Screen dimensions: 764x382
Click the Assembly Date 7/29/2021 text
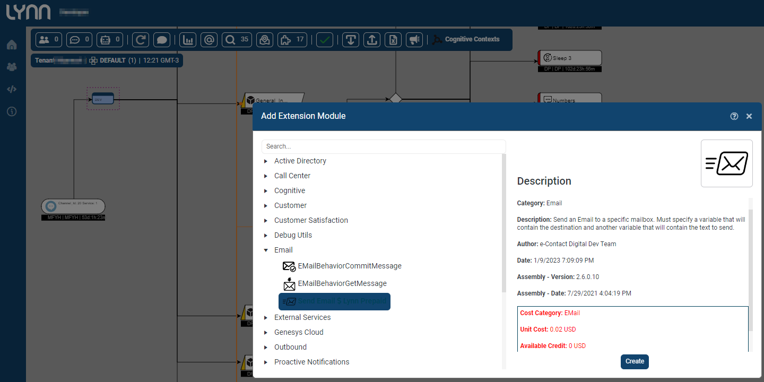[x=574, y=293]
